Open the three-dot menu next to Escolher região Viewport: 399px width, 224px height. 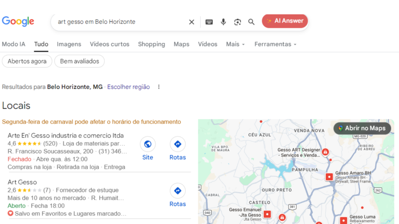tap(159, 87)
